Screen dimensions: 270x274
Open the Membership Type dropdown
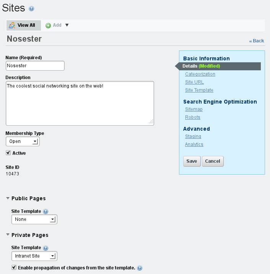tap(23, 141)
